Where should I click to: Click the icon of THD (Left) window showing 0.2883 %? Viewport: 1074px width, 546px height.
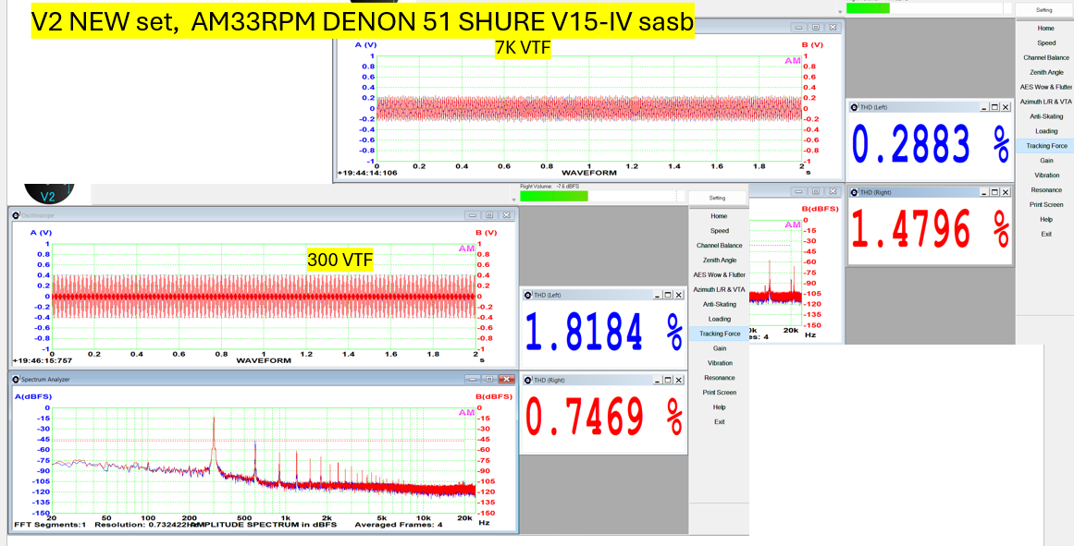click(854, 107)
